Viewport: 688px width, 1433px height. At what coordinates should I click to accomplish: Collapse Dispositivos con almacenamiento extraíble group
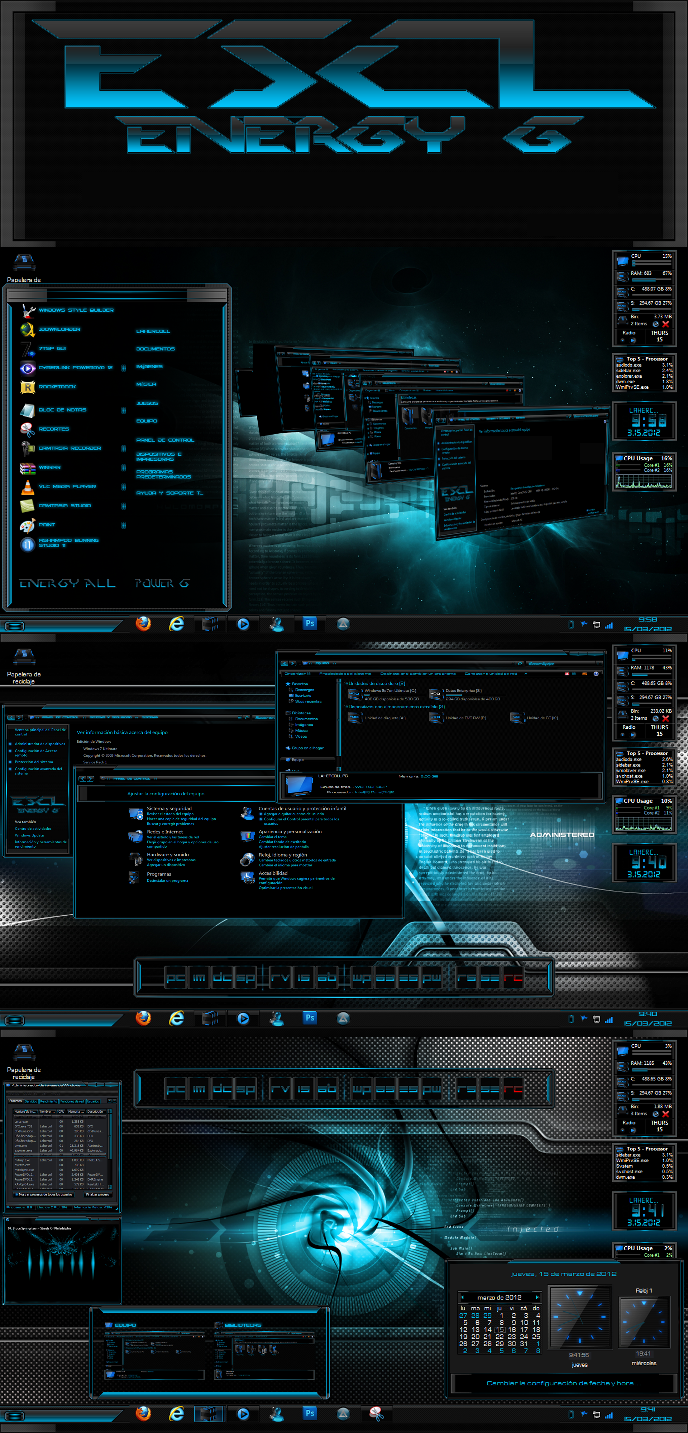click(346, 706)
